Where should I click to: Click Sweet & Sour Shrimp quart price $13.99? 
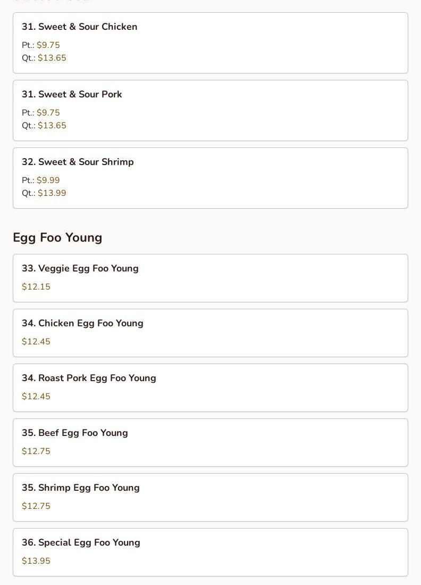[52, 193]
